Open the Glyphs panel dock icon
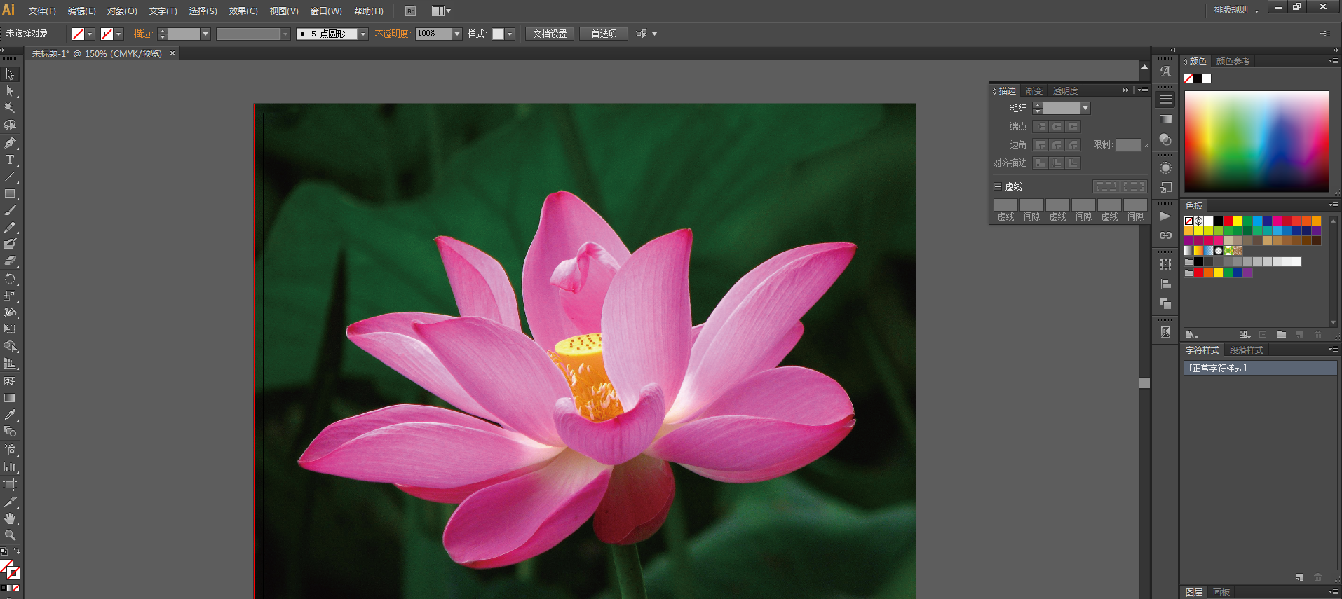This screenshot has width=1342, height=599. click(1165, 71)
